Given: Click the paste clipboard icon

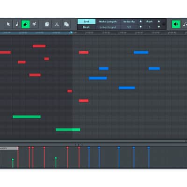Looking at the screenshot, I should (x=47, y=24).
